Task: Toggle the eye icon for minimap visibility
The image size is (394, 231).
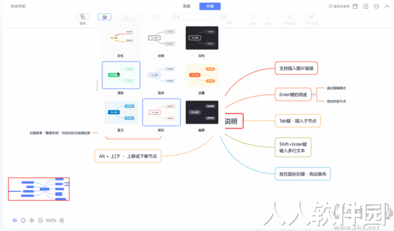Action: point(15,221)
